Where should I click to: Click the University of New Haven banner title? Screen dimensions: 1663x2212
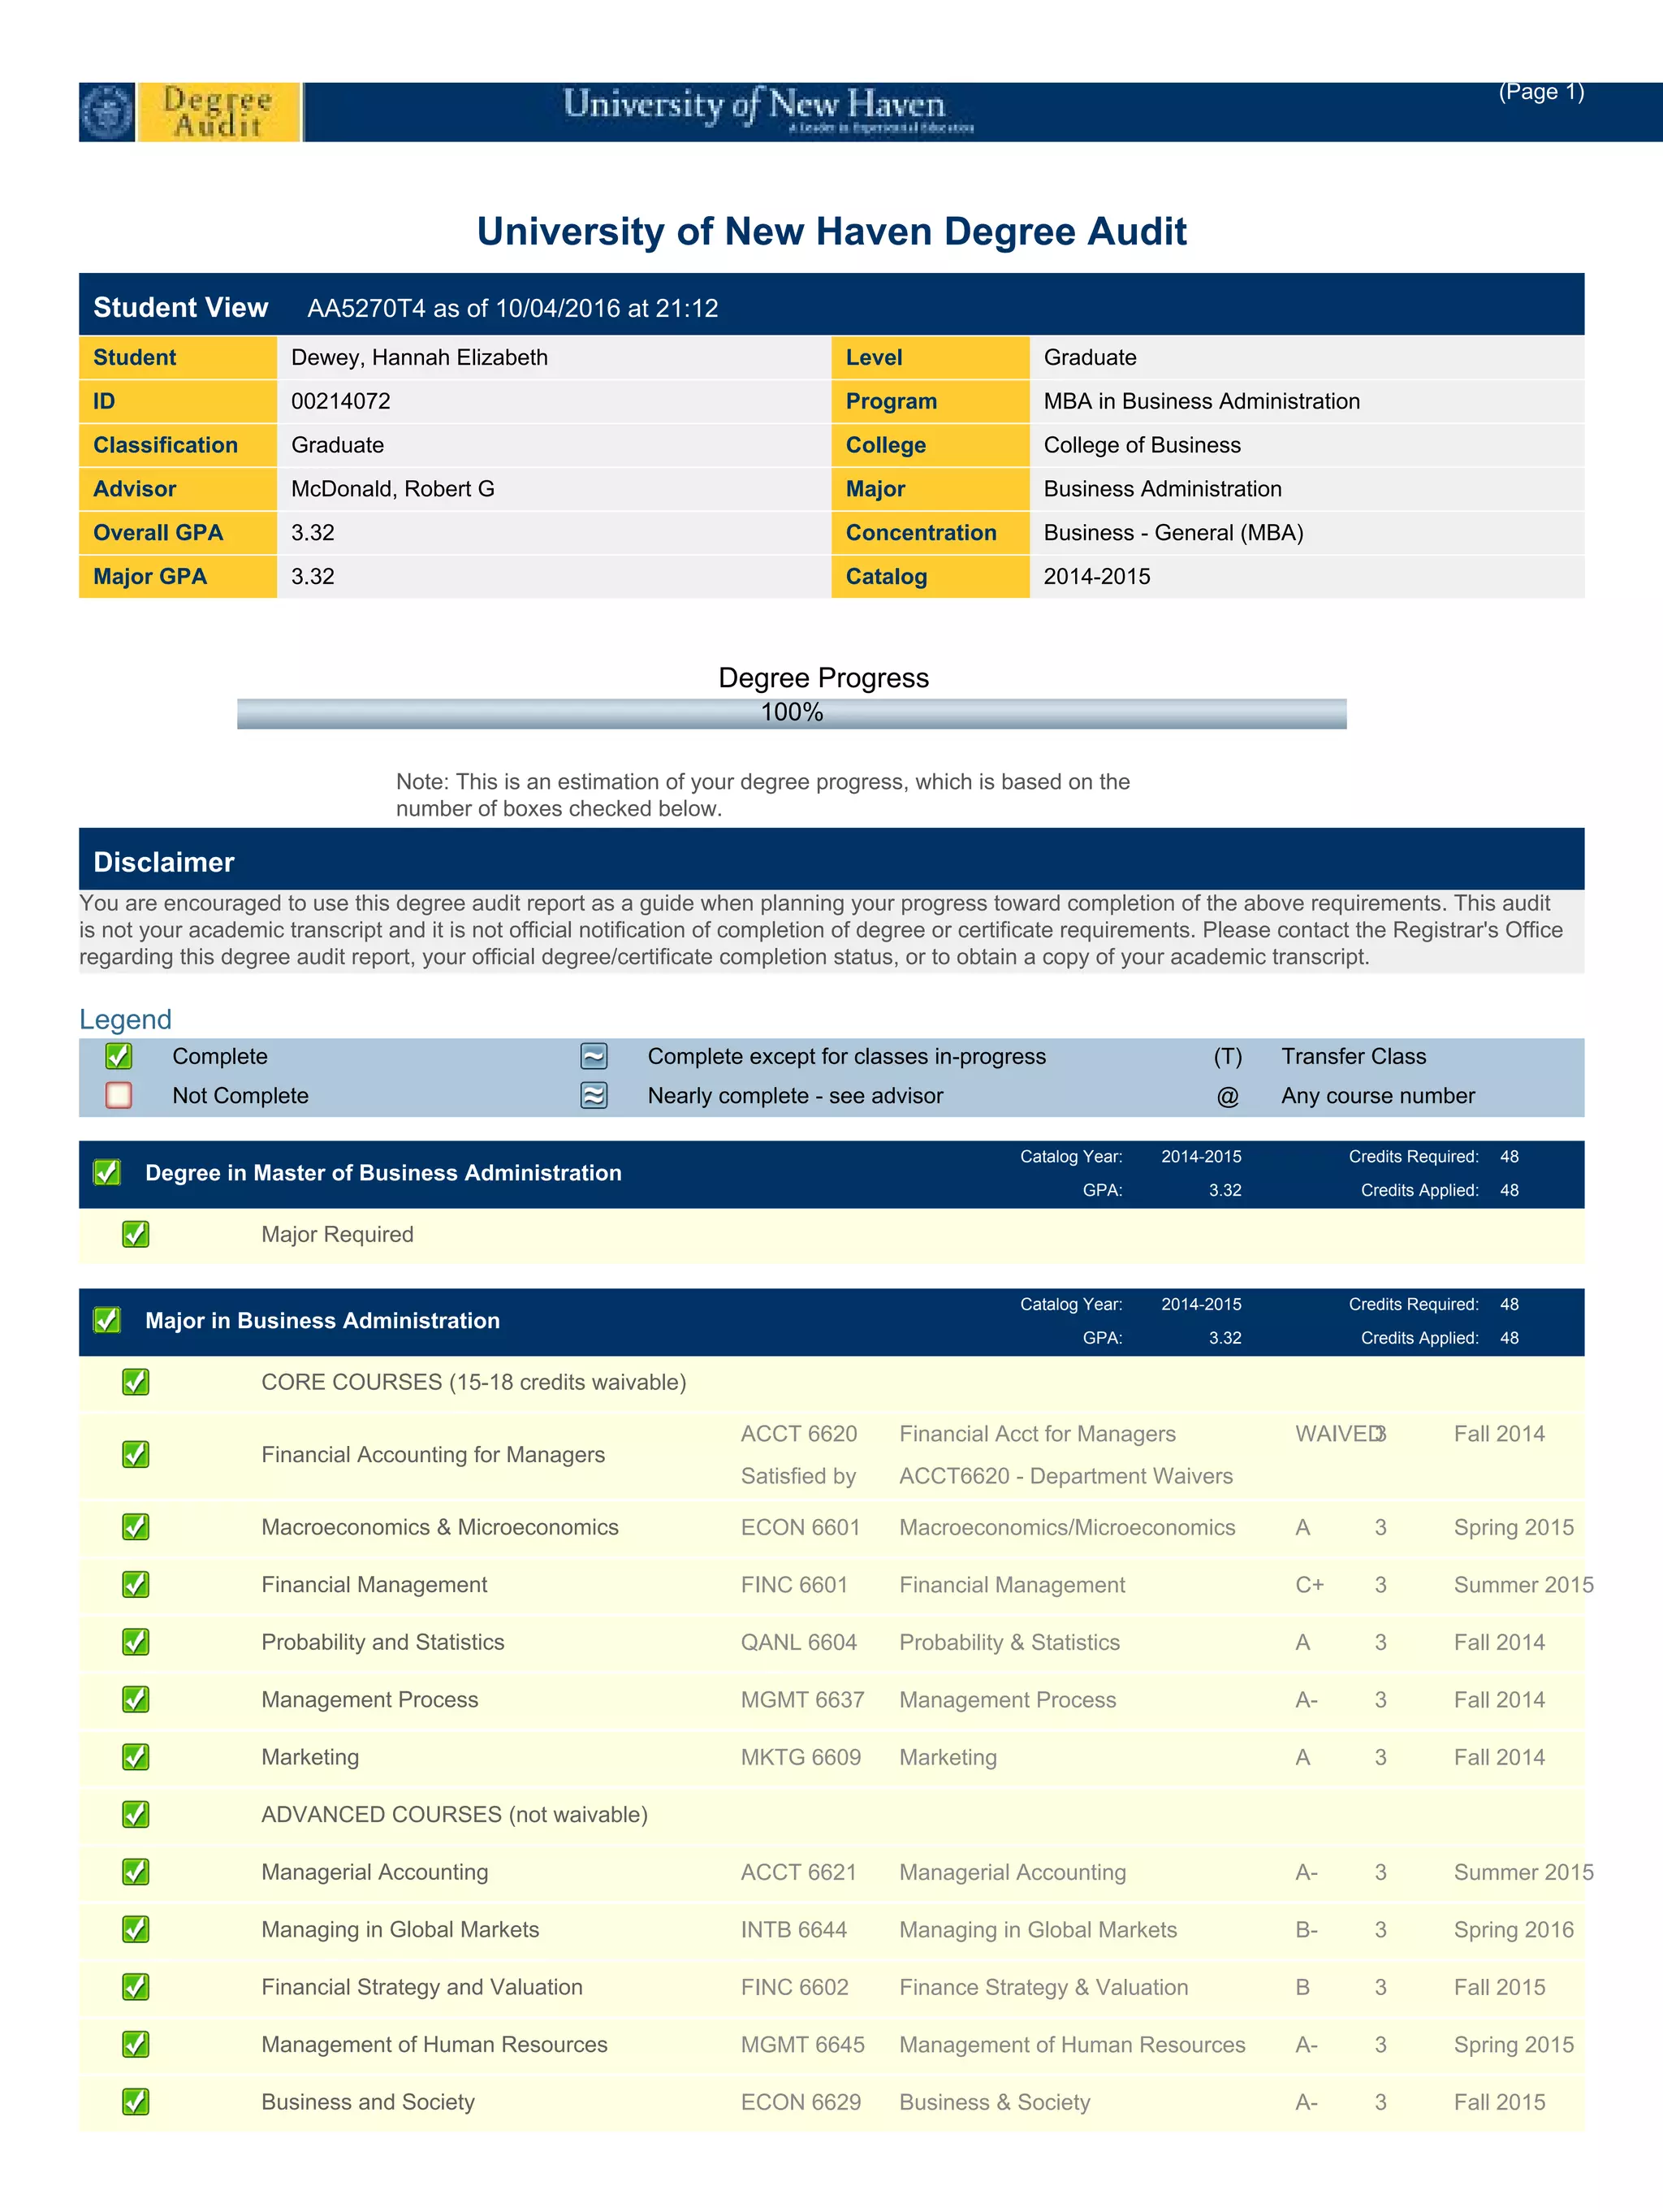(x=754, y=105)
